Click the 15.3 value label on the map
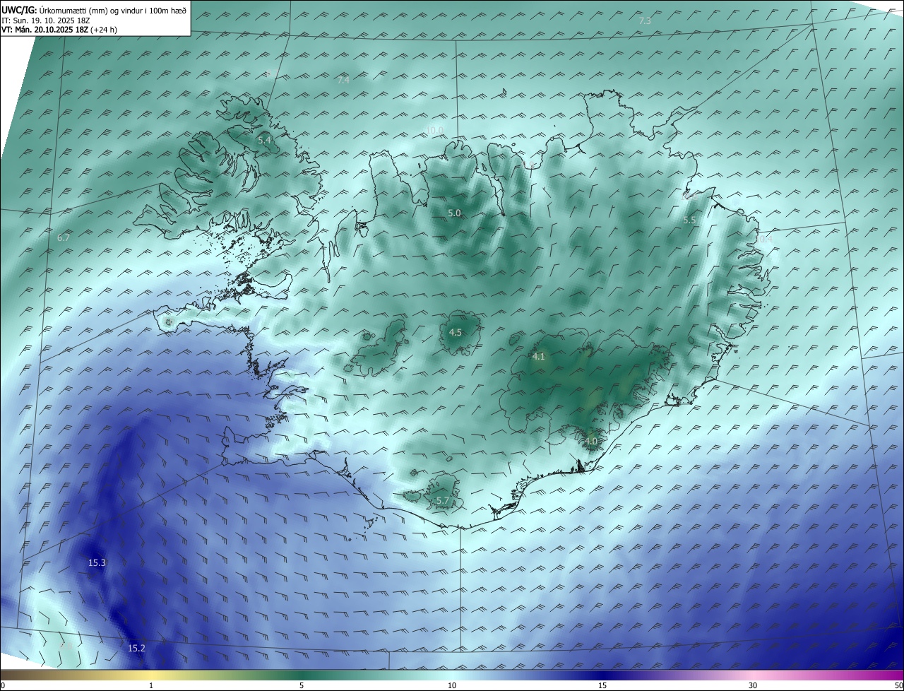The width and height of the screenshot is (904, 691). coord(97,563)
